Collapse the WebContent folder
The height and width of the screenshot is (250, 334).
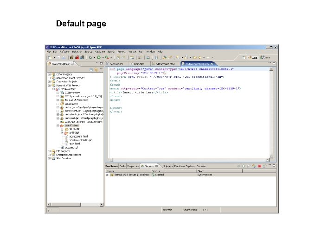(x=58, y=125)
